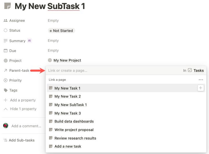Click the Add a comment field

[26, 126]
